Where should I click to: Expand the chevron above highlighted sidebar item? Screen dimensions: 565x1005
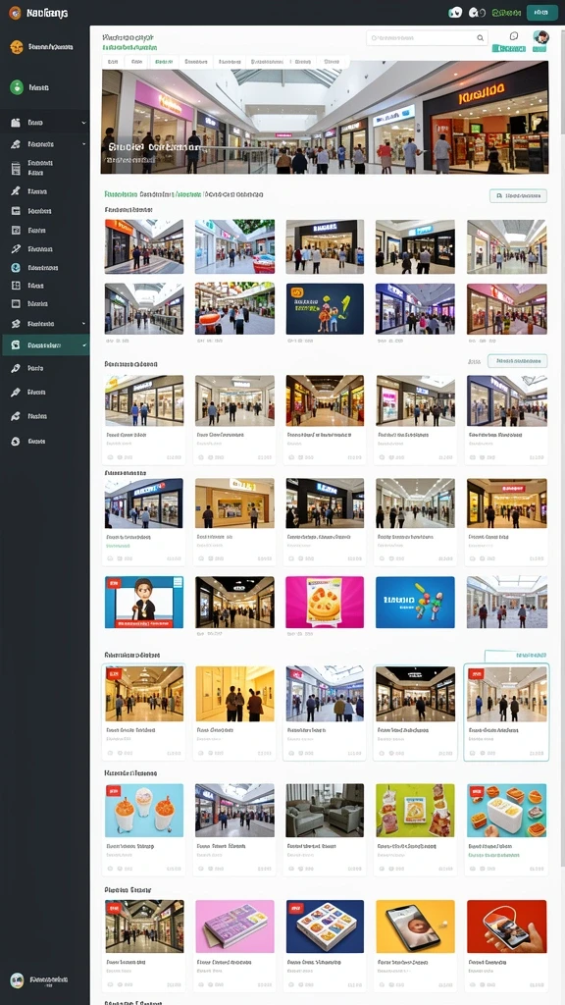click(84, 324)
